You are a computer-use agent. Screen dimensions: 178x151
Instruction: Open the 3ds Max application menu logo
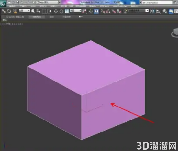pyautogui.click(x=3, y=4)
